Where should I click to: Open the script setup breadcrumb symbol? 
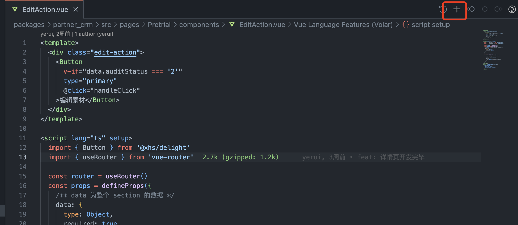tap(431, 25)
